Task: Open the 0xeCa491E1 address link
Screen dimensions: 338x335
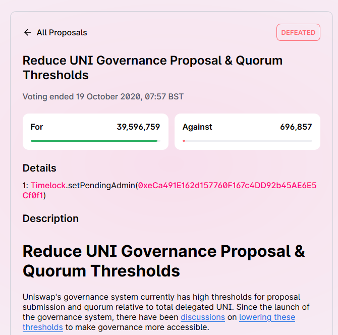Action: point(170,190)
